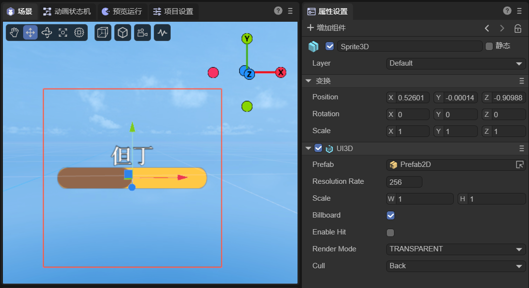The height and width of the screenshot is (288, 529).
Task: Click the transform Scale Y field
Action: click(x=456, y=131)
